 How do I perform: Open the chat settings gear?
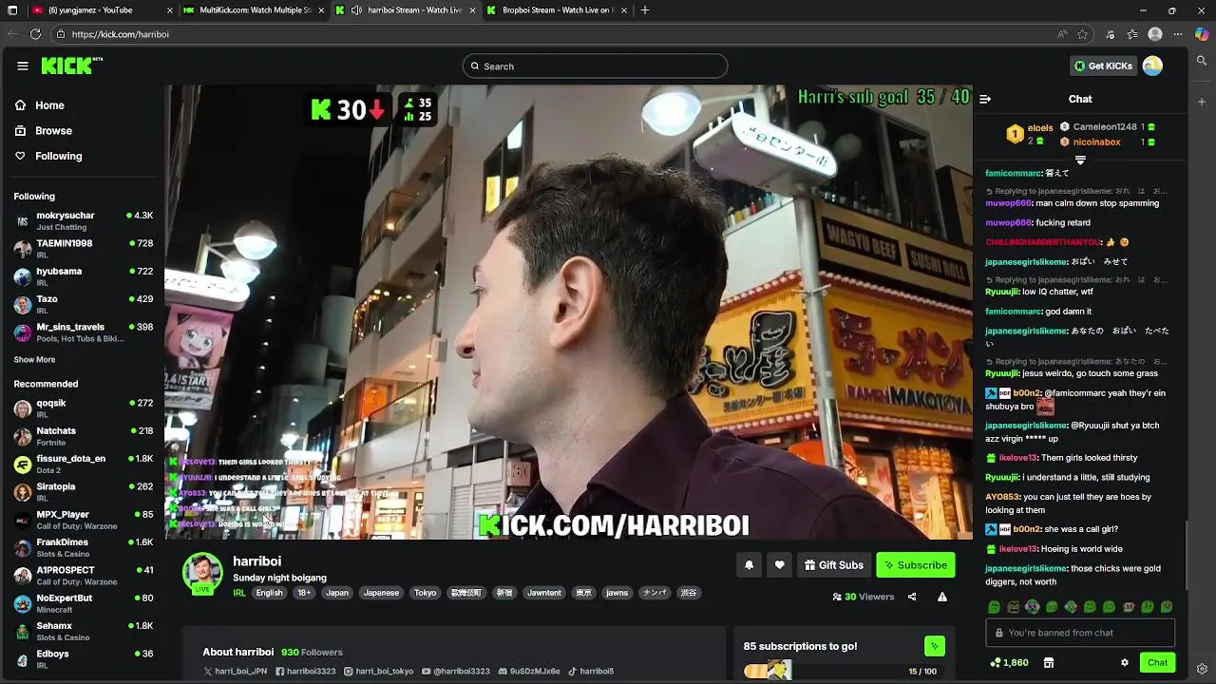click(x=1125, y=662)
